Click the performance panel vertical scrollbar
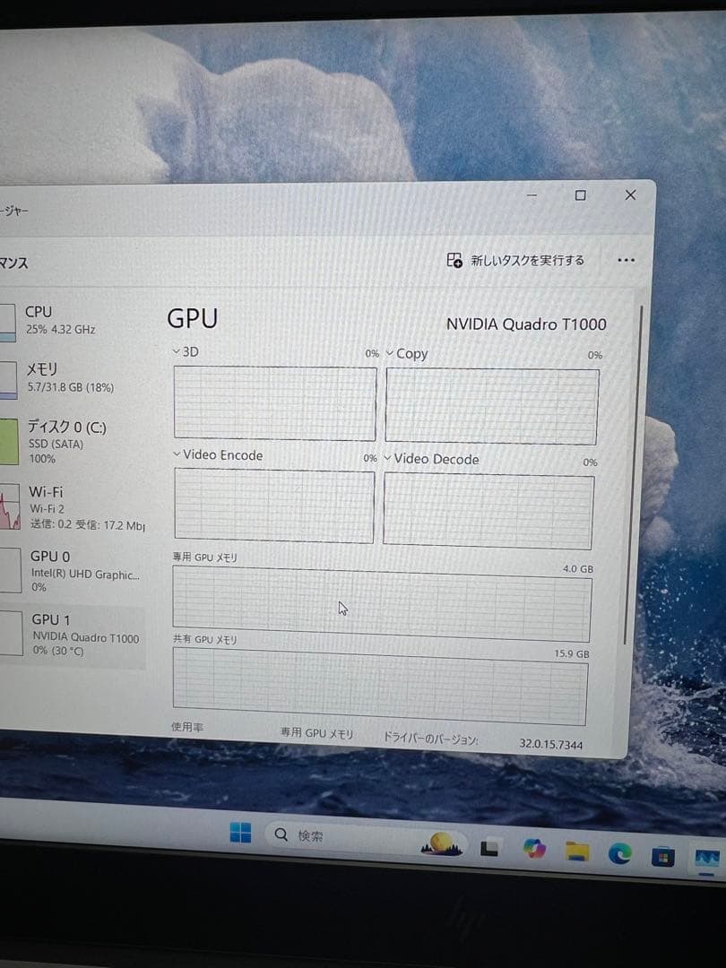The height and width of the screenshot is (968, 726). click(x=634, y=475)
